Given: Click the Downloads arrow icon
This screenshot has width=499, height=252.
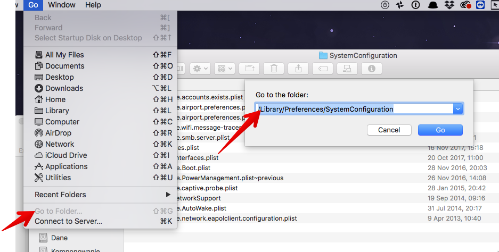Looking at the screenshot, I should tap(38, 88).
